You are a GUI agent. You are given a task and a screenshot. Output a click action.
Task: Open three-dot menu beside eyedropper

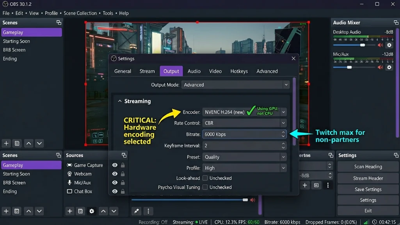148,211
